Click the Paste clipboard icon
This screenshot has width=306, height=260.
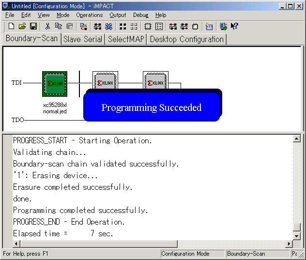[x=70, y=26]
